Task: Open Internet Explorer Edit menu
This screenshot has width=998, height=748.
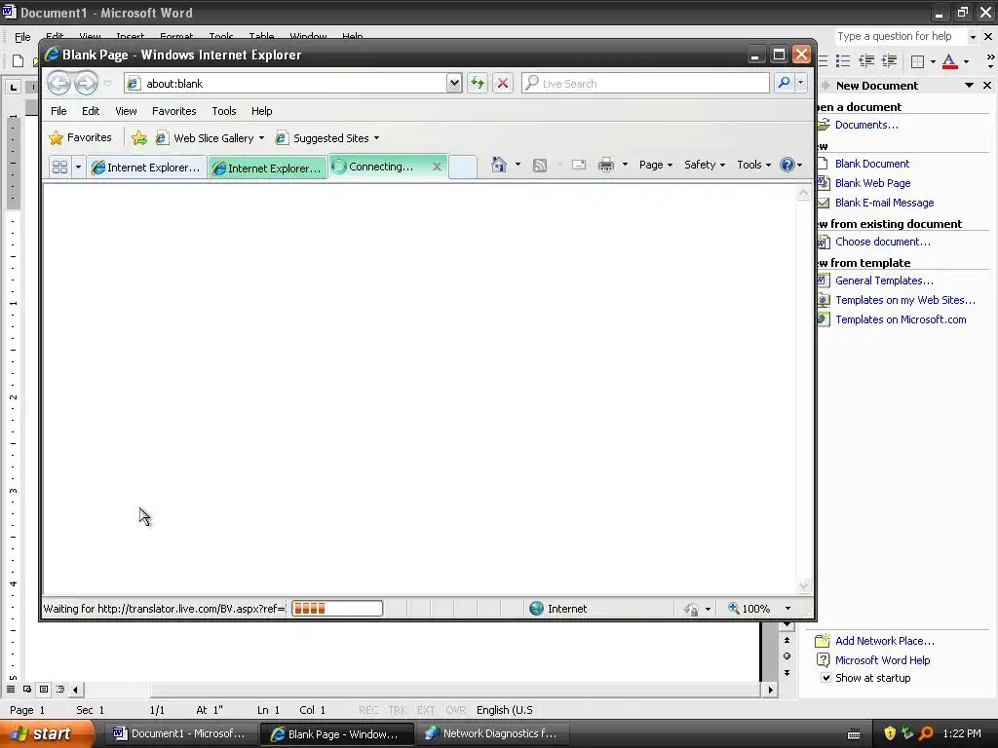Action: 91,111
